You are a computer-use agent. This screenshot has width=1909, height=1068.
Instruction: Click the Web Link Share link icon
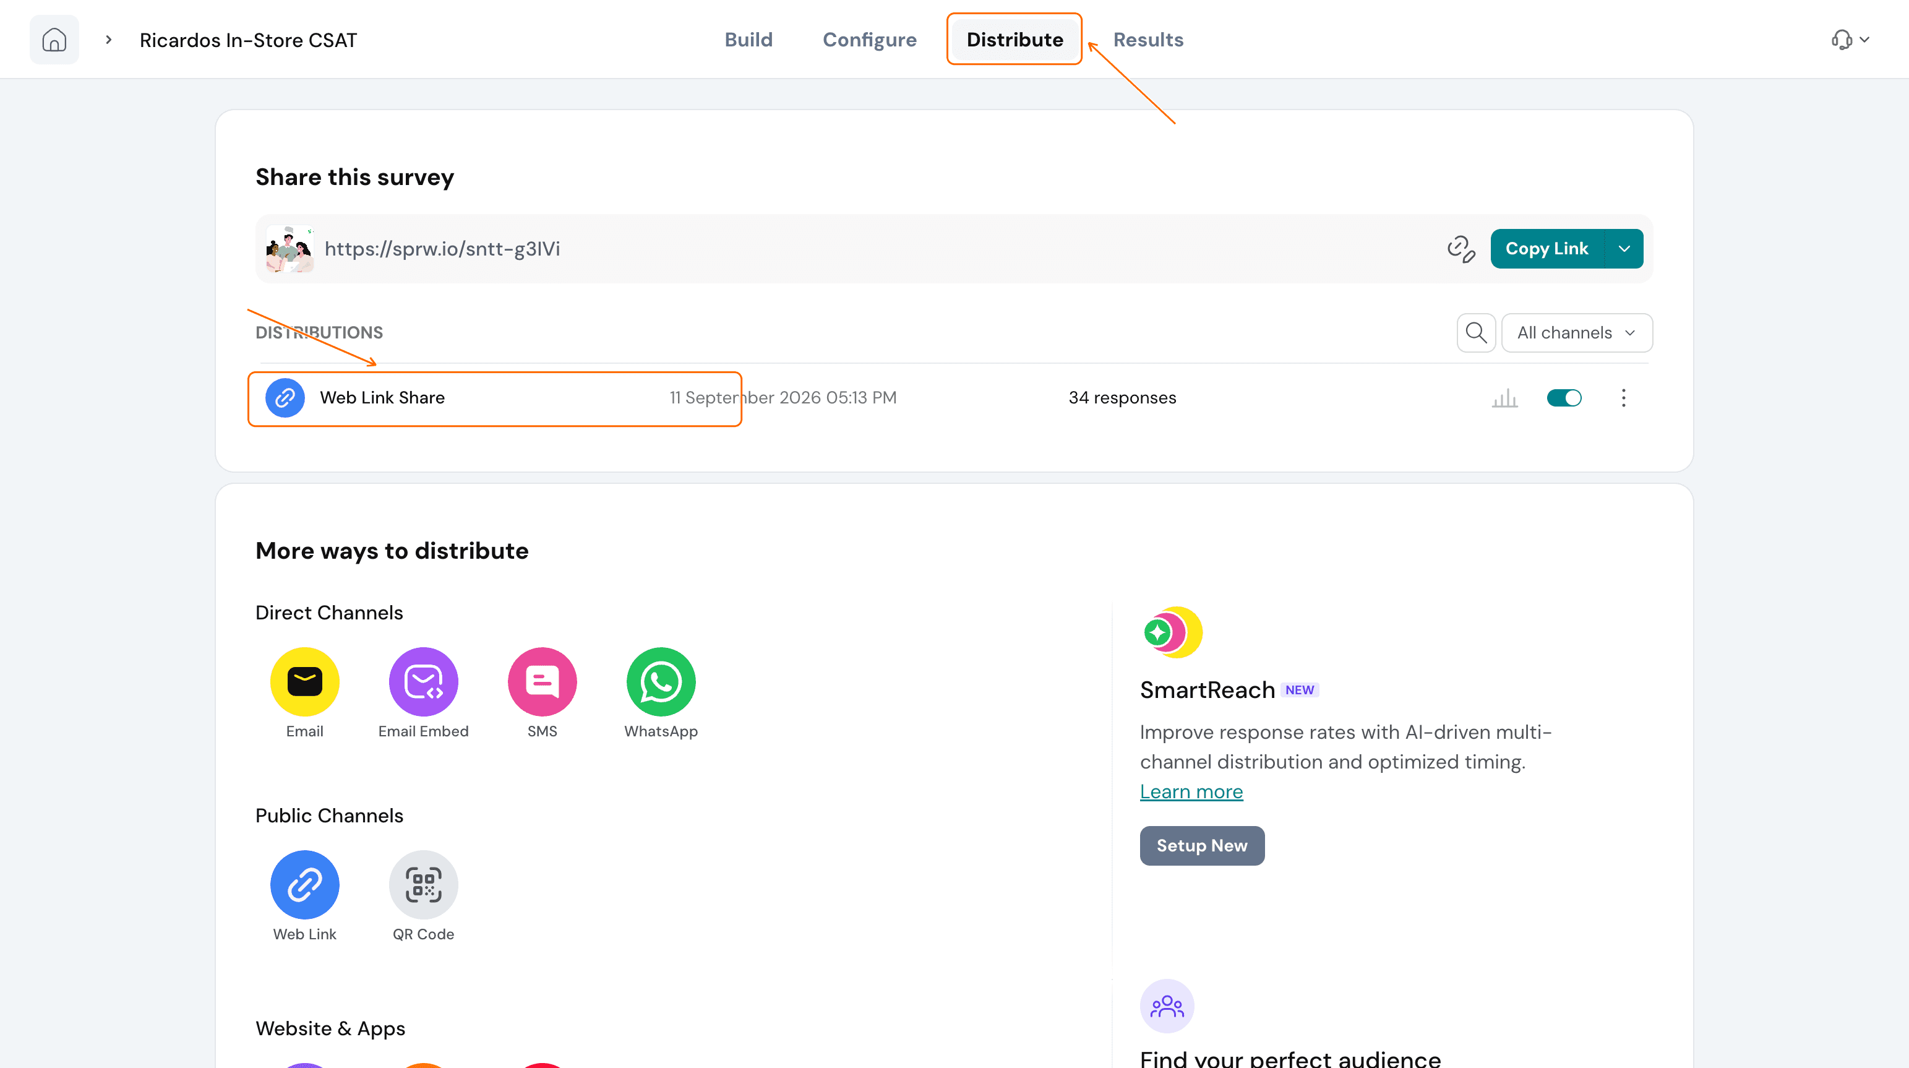click(285, 398)
